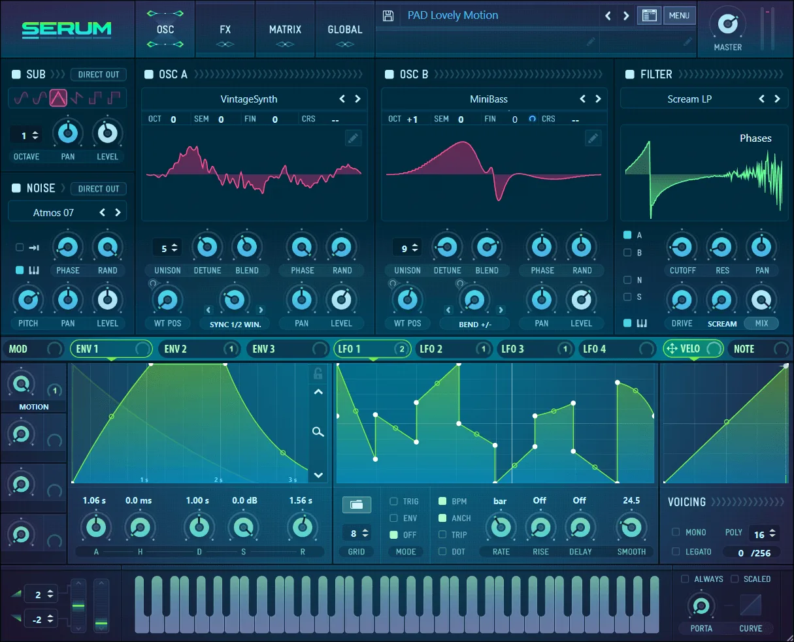Open the MENU at the top right
This screenshot has width=794, height=642.
click(680, 15)
